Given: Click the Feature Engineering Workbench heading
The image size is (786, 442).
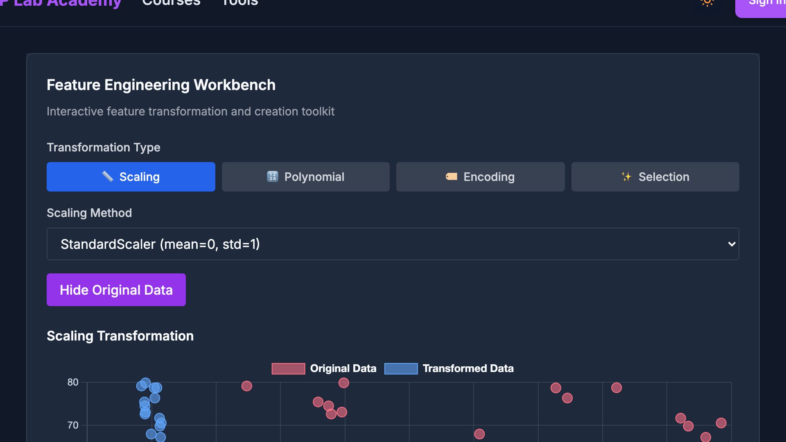Looking at the screenshot, I should (x=161, y=85).
